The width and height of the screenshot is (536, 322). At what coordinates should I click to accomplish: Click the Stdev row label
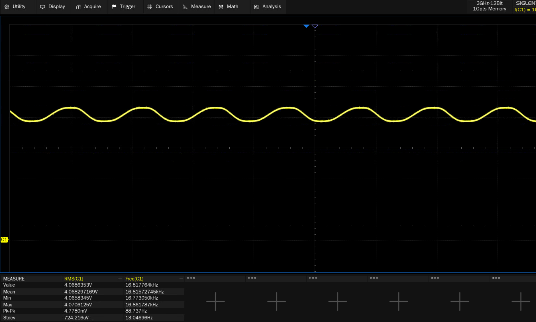[9, 318]
